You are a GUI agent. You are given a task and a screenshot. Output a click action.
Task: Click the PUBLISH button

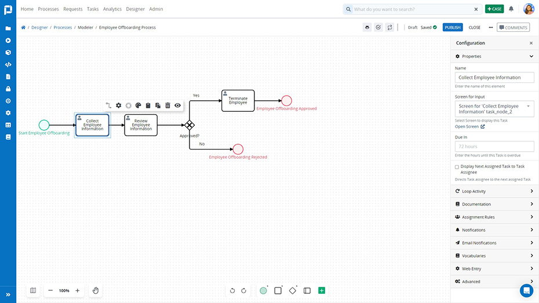coord(453,27)
